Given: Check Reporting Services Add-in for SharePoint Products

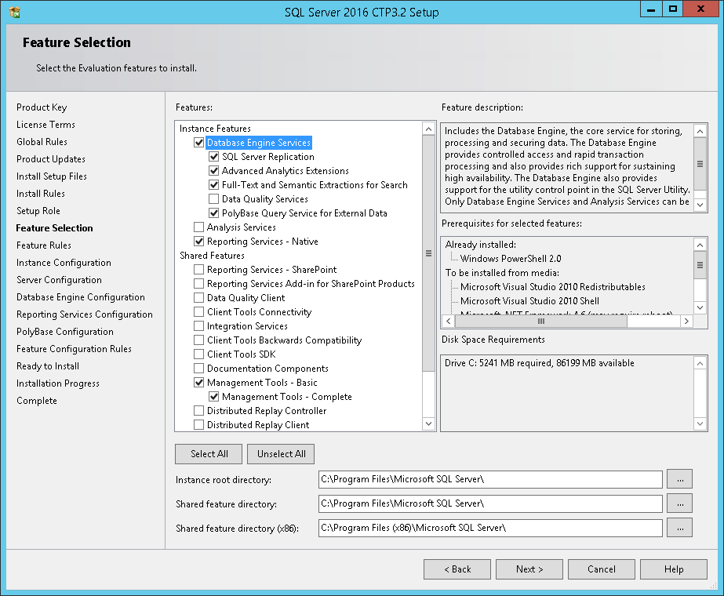Looking at the screenshot, I should (x=199, y=284).
